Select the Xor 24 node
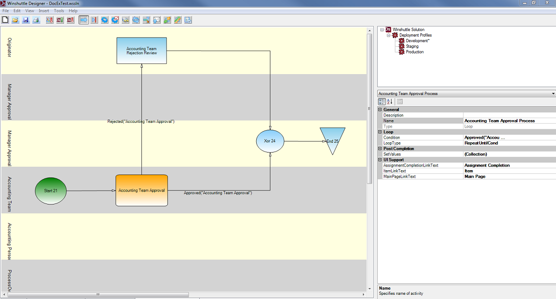 pyautogui.click(x=270, y=141)
